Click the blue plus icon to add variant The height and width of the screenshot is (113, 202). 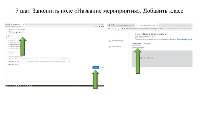[x=9, y=65]
